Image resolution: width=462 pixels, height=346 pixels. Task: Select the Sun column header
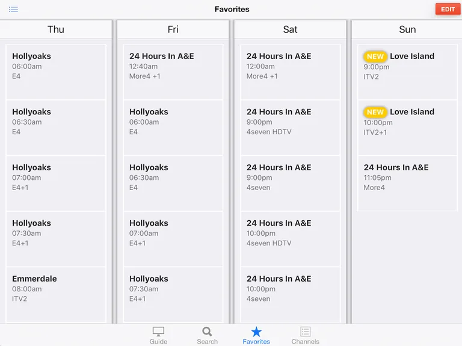tap(407, 29)
